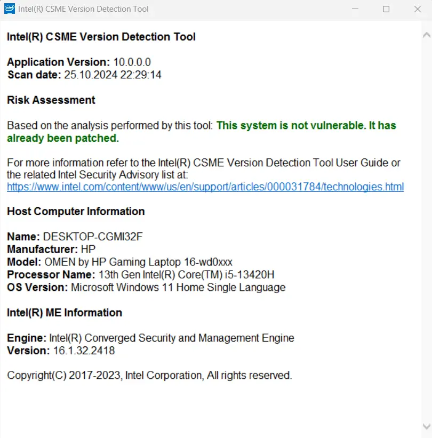Click 'Based on the analysis performed by this tool' text
The height and width of the screenshot is (438, 432).
click(110, 126)
